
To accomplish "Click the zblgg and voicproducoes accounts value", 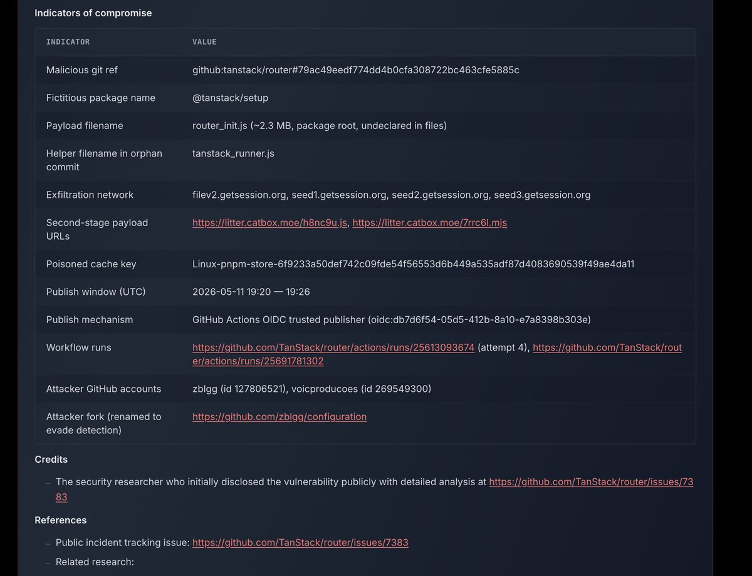I will click(x=311, y=389).
